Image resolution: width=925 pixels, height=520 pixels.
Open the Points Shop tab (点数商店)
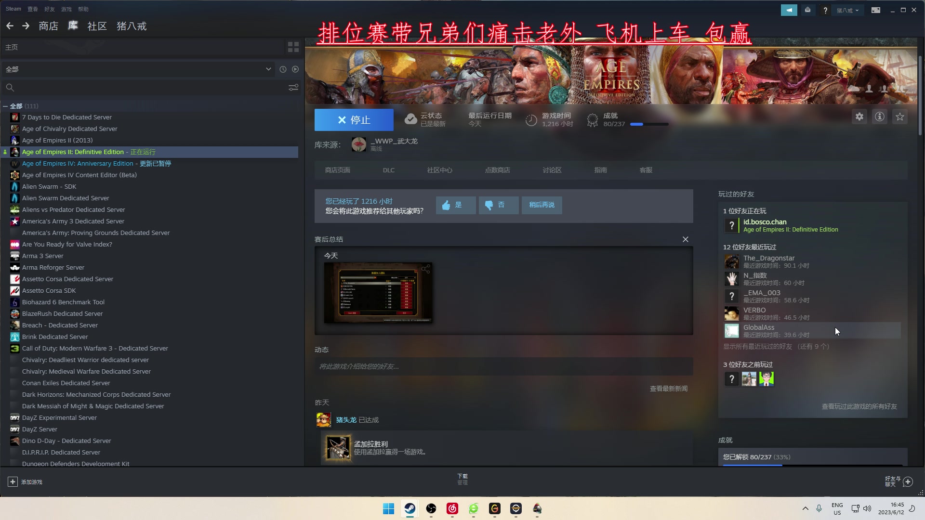coord(497,170)
